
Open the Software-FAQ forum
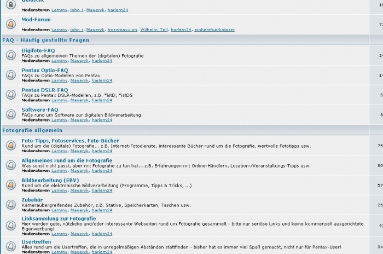tap(40, 110)
